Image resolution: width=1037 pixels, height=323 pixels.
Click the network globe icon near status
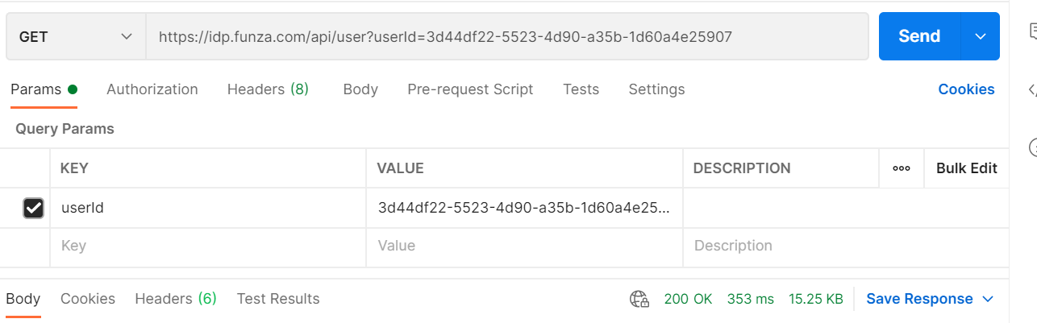pos(639,300)
